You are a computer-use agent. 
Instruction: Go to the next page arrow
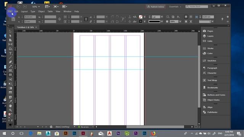(x=42, y=127)
